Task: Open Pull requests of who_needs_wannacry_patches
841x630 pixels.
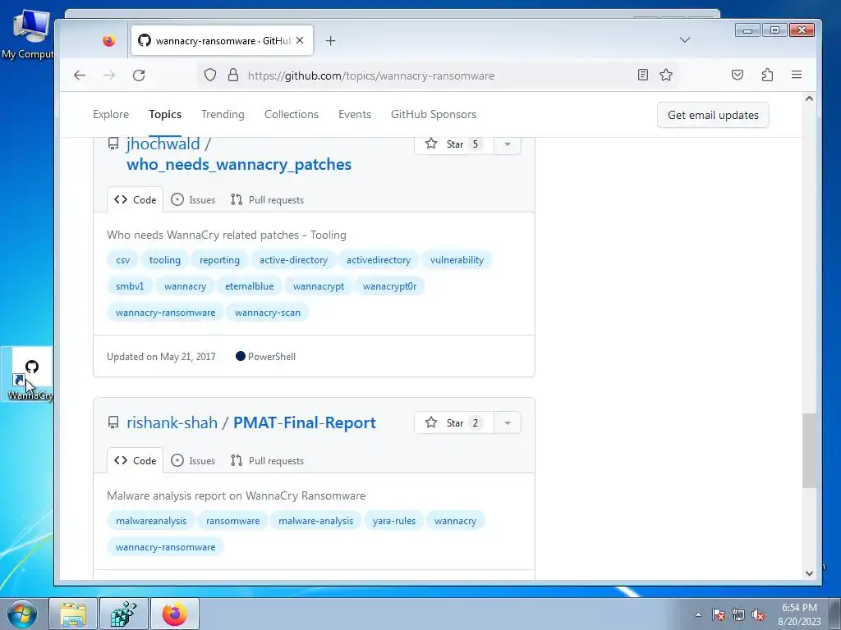Action: pos(267,200)
